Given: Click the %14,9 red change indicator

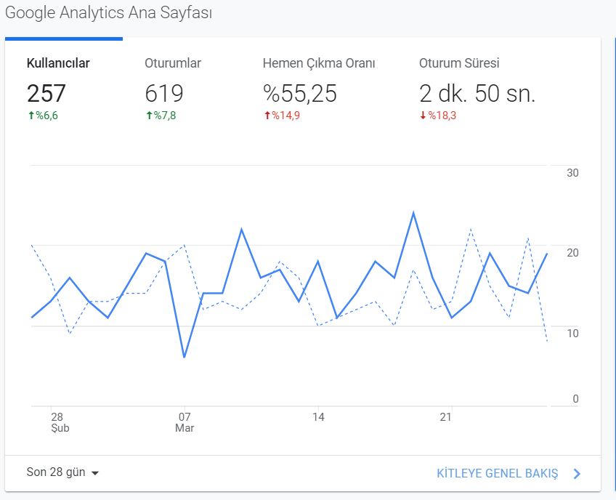Looking at the screenshot, I should [x=282, y=115].
